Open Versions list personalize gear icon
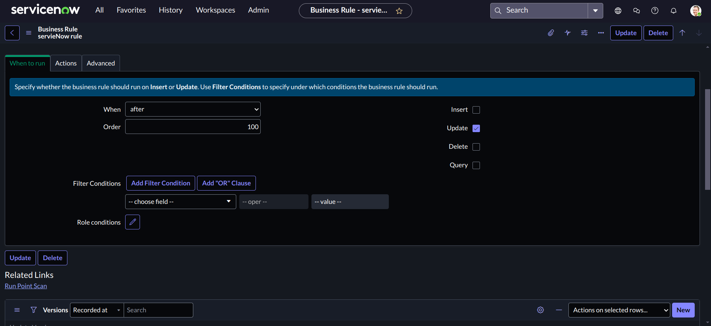 [x=541, y=310]
